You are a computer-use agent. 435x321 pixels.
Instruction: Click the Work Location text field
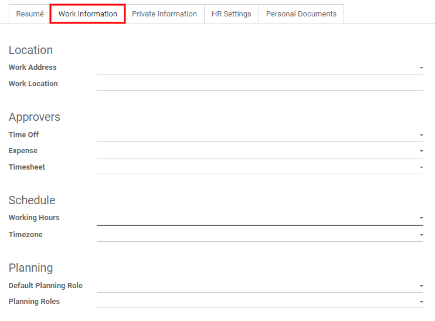coord(259,84)
